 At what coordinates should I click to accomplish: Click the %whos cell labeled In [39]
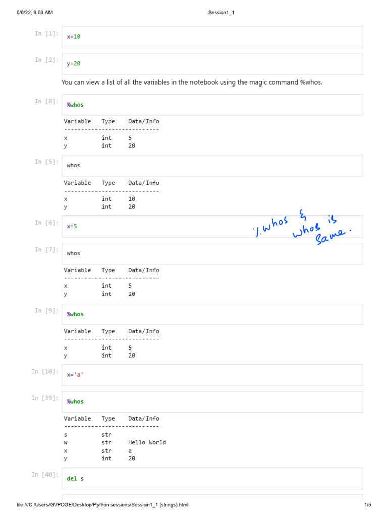point(212,402)
